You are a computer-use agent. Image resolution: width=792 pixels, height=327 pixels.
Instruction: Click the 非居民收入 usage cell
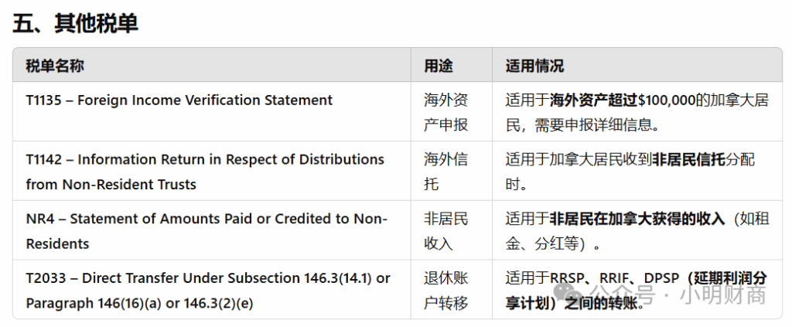tap(446, 231)
